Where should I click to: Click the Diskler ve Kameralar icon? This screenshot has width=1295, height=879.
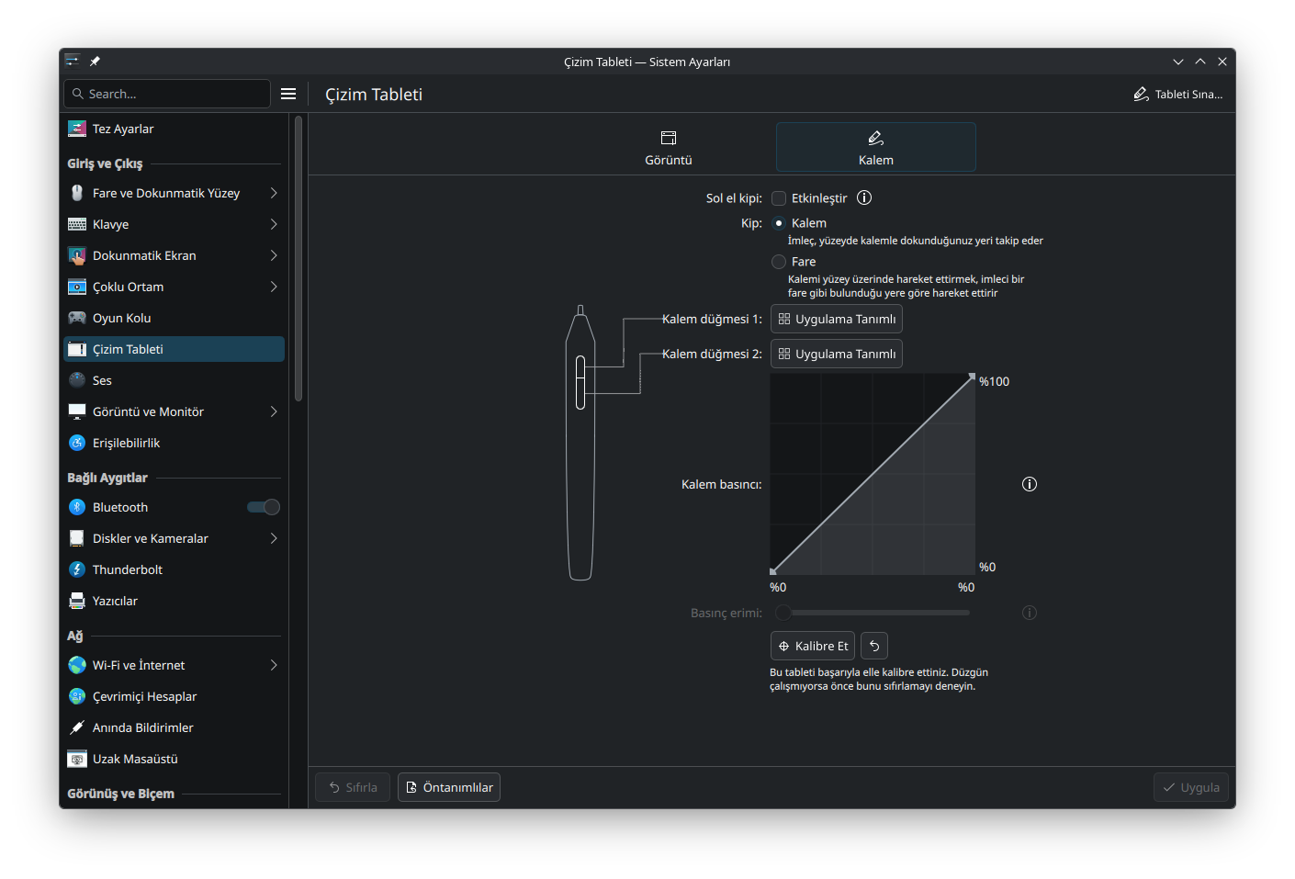click(x=77, y=538)
